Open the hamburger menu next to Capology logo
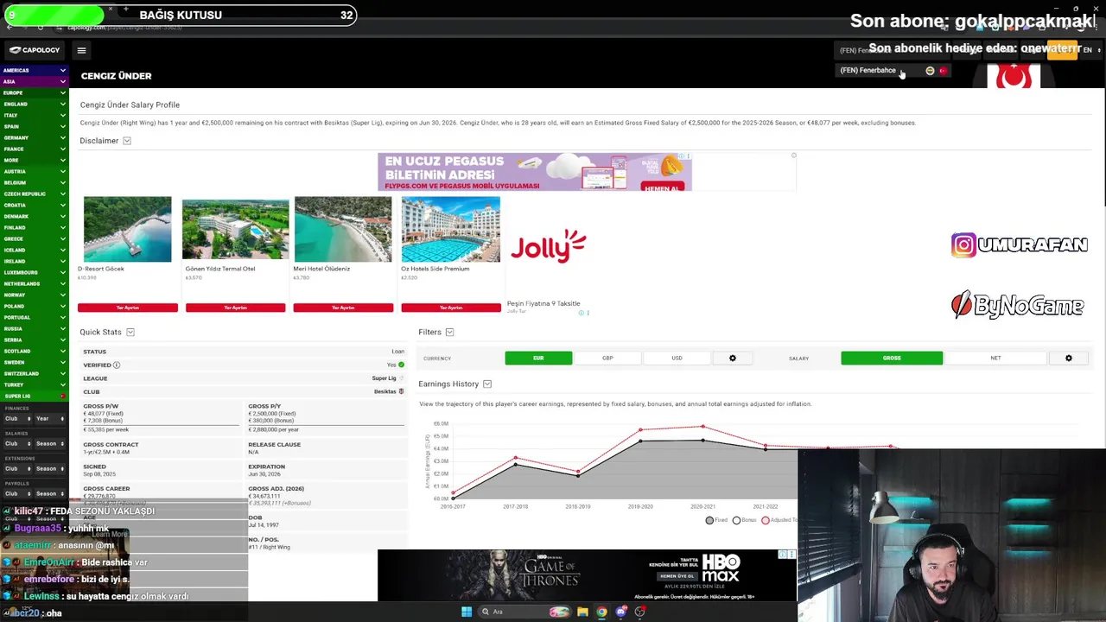 81,50
